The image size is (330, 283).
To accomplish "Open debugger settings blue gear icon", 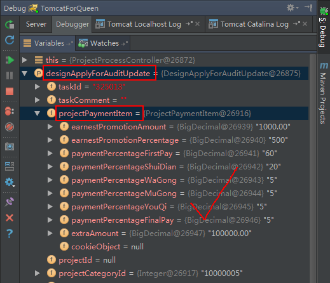I will point(10,182).
